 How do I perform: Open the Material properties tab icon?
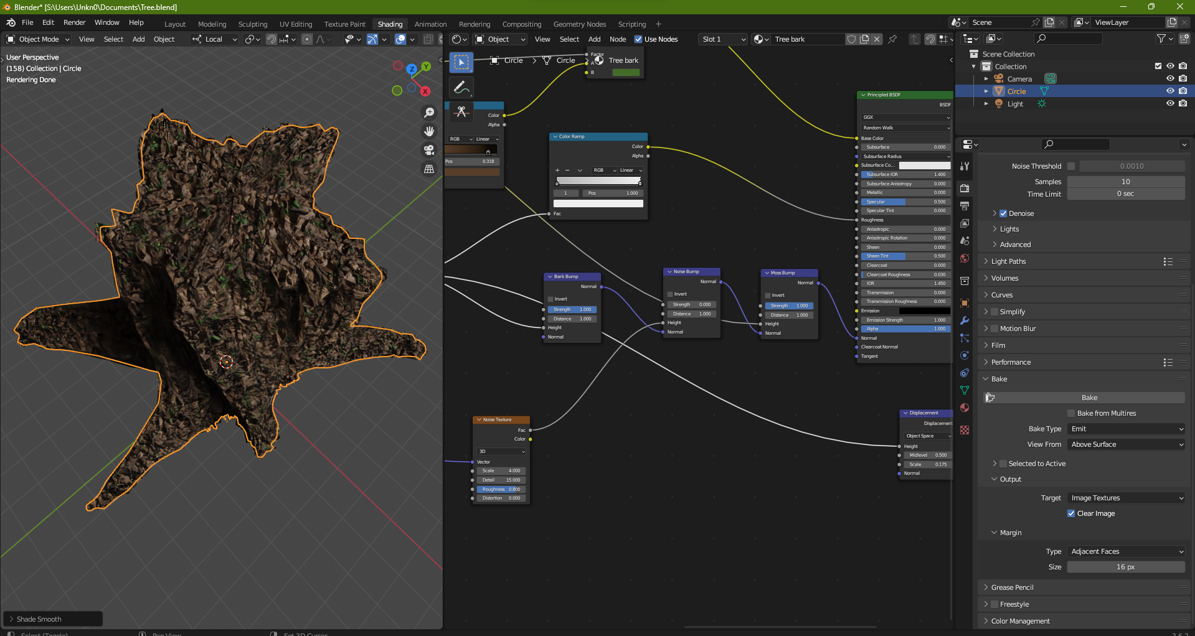pyautogui.click(x=965, y=408)
